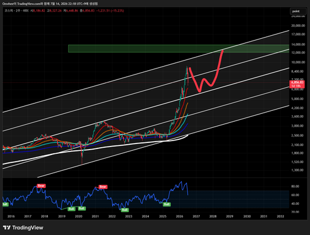
Task: Click the 17,000.00 price axis label
Action: point(298,35)
